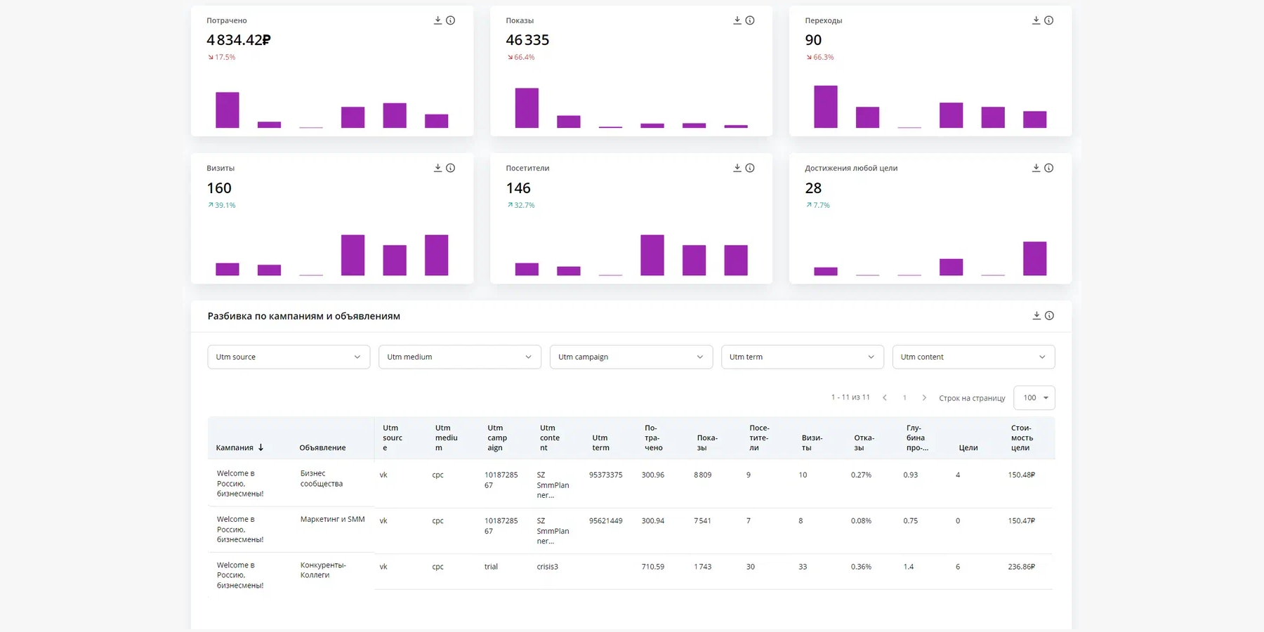
Task: Open the rows-per-page selector showing 100
Action: tap(1034, 397)
